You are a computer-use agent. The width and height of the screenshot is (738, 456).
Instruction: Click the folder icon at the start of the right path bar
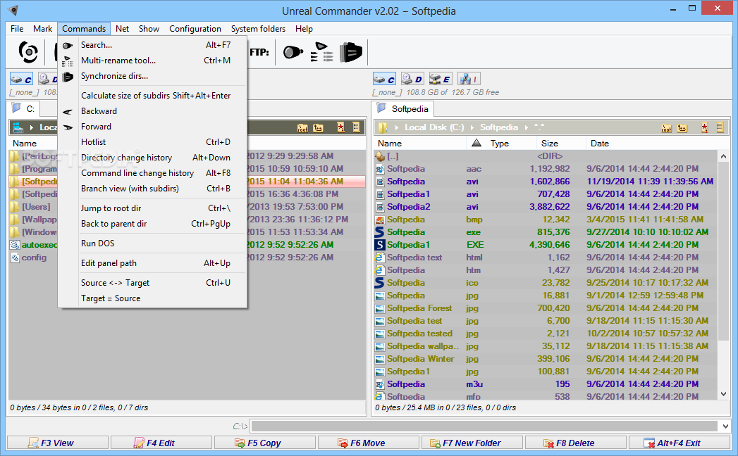coord(383,127)
